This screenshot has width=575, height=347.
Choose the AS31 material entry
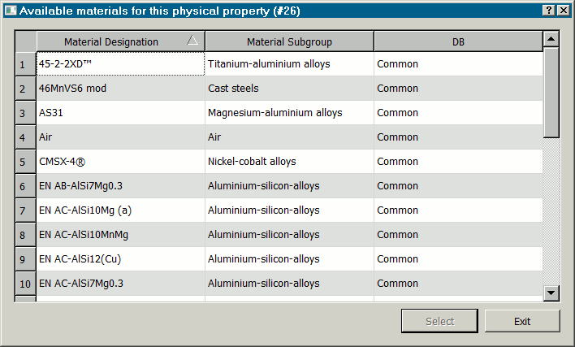point(119,113)
